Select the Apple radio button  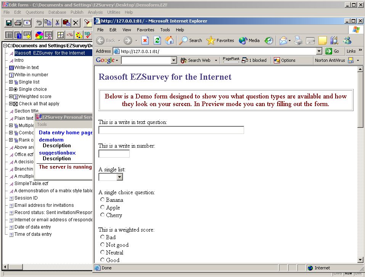(103, 207)
